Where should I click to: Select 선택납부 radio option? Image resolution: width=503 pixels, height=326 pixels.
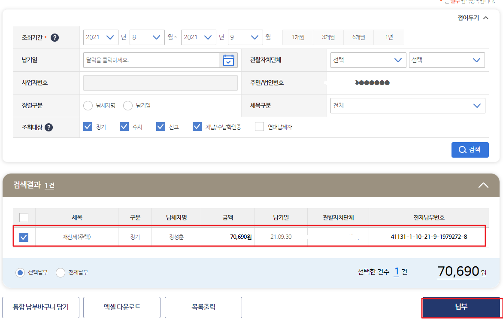pos(20,273)
